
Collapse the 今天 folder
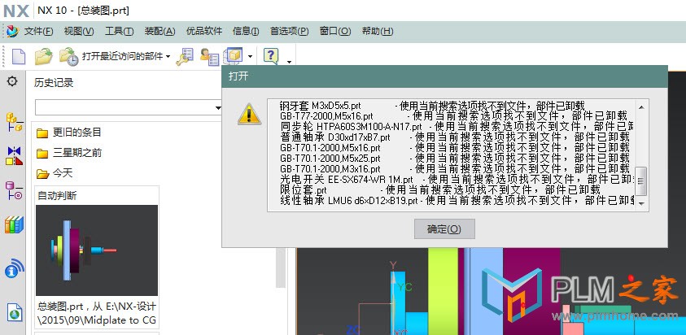pos(55,173)
